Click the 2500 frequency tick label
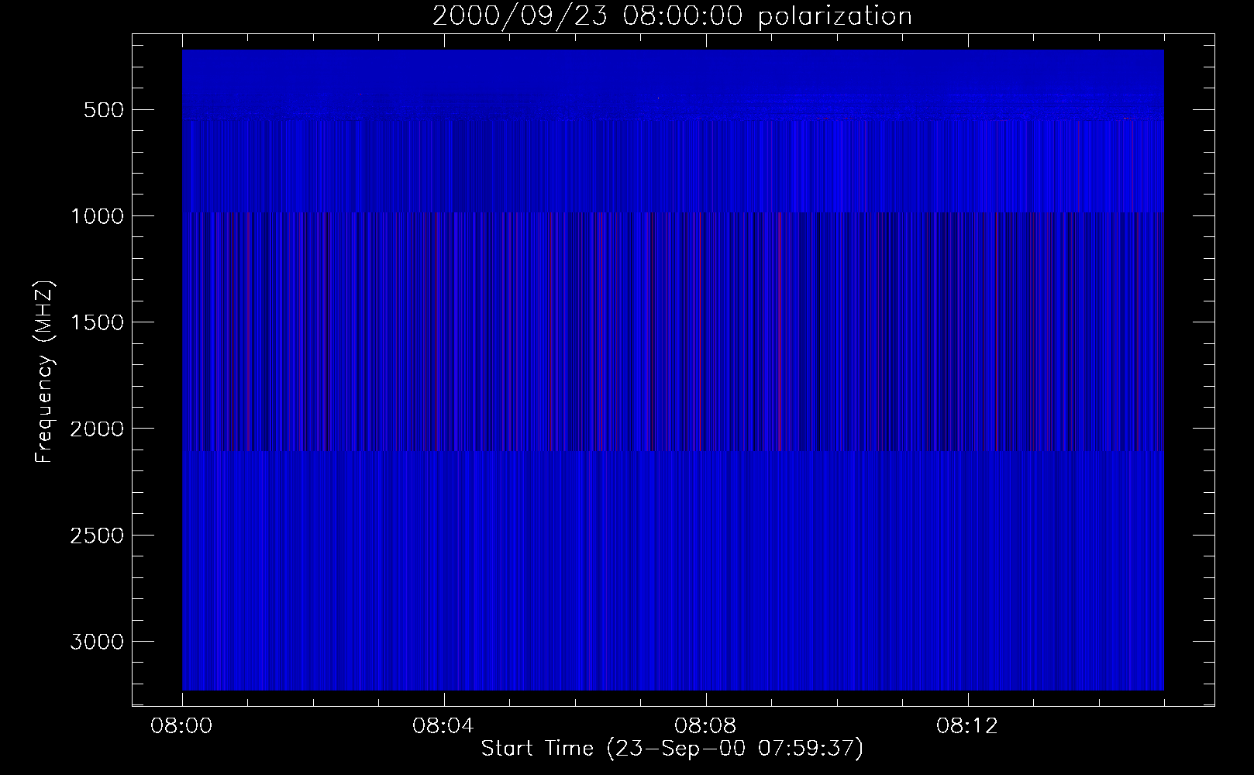This screenshot has width=1254, height=775. point(97,536)
